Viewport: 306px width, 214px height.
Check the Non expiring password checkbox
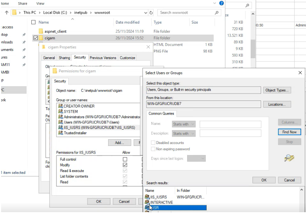click(x=153, y=149)
